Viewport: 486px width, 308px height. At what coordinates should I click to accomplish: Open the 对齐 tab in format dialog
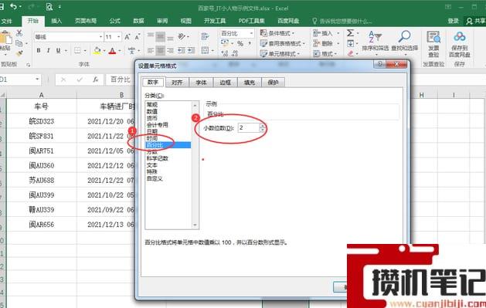177,83
